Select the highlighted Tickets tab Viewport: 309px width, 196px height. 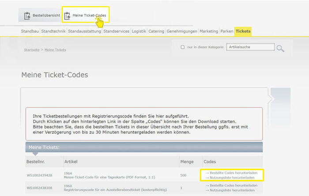tap(243, 31)
